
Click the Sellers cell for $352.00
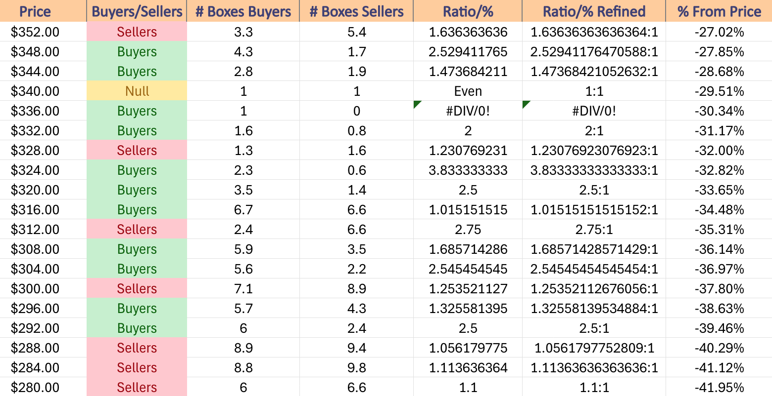click(137, 32)
